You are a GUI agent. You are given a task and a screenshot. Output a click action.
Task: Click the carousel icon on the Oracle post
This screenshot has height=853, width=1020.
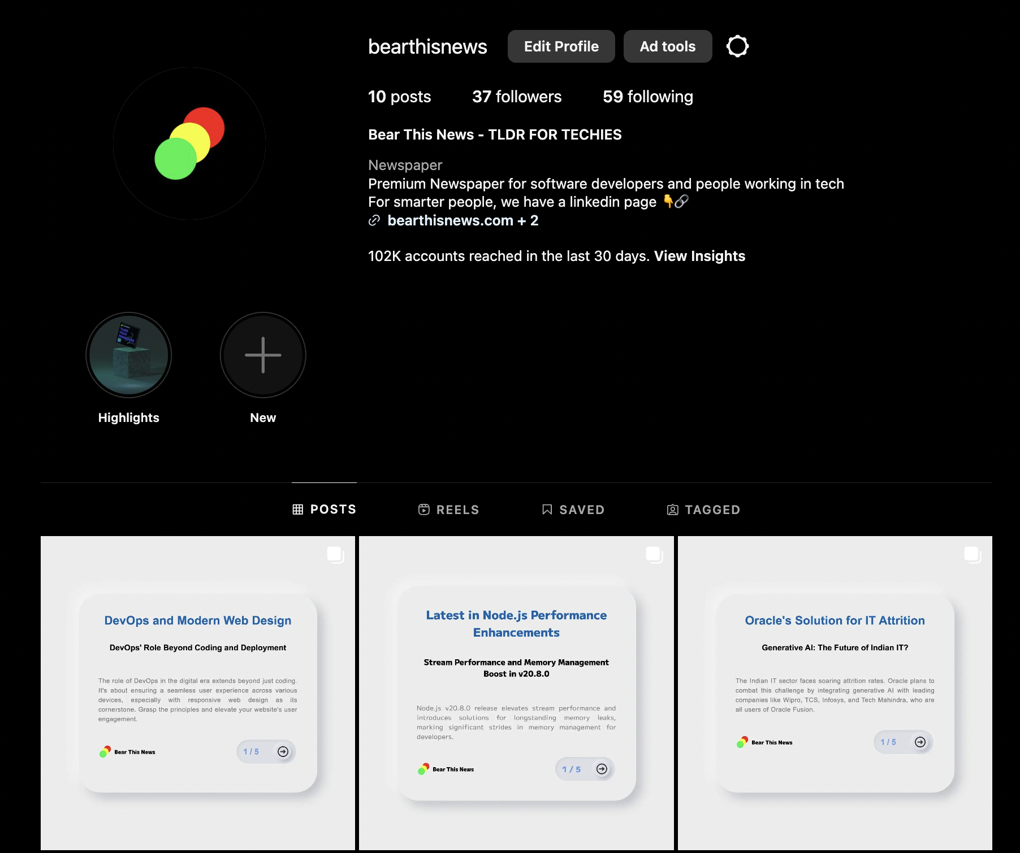pyautogui.click(x=973, y=555)
